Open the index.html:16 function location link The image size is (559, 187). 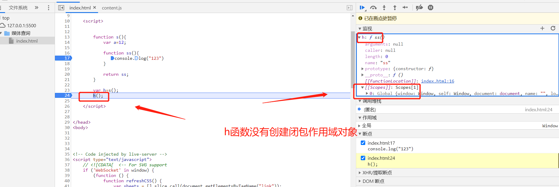[437, 81]
